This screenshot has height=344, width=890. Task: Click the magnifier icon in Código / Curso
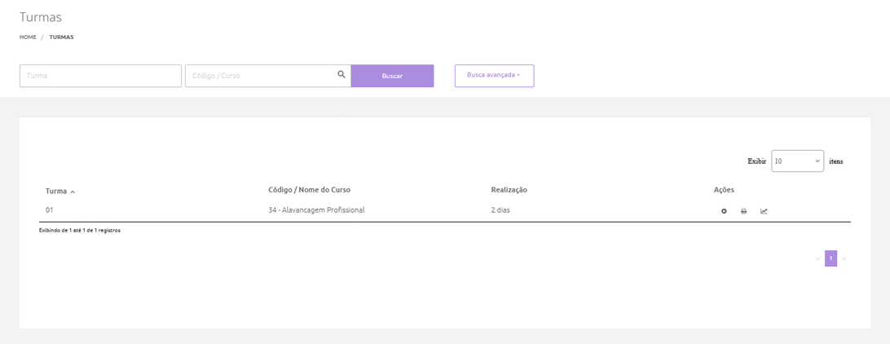(x=341, y=75)
